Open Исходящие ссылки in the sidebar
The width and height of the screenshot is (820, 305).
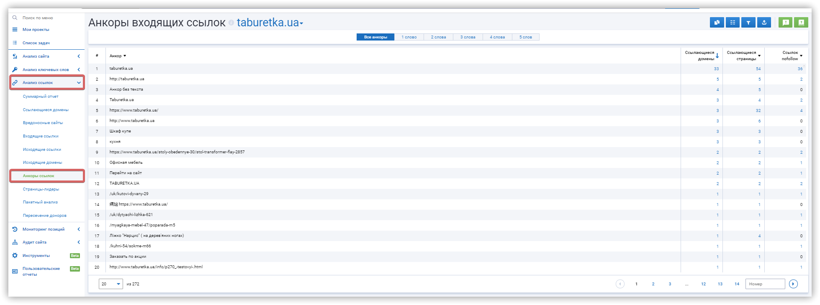pyautogui.click(x=42, y=150)
